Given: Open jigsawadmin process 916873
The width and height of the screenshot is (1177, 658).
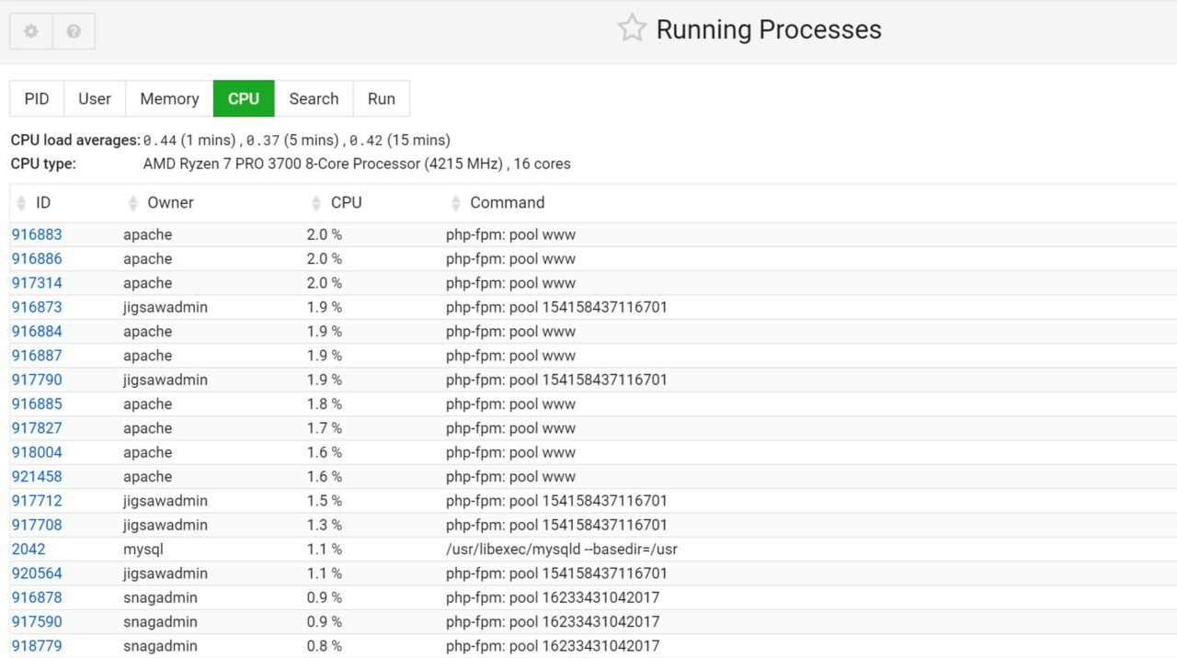Looking at the screenshot, I should (x=37, y=307).
